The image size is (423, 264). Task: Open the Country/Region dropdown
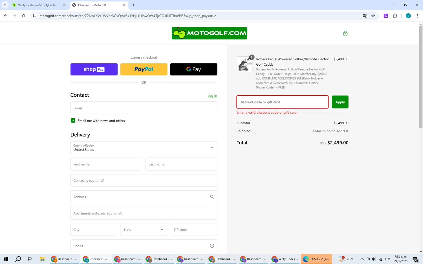(x=144, y=148)
